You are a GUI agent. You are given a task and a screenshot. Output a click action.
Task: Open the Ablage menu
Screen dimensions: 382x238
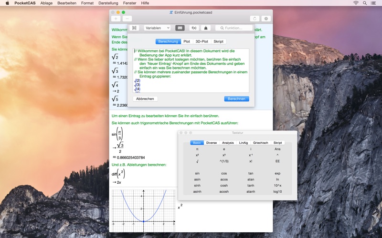[x=46, y=3]
